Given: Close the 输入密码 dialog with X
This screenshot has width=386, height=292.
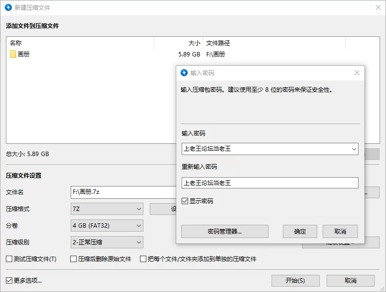Looking at the screenshot, I should coord(357,73).
